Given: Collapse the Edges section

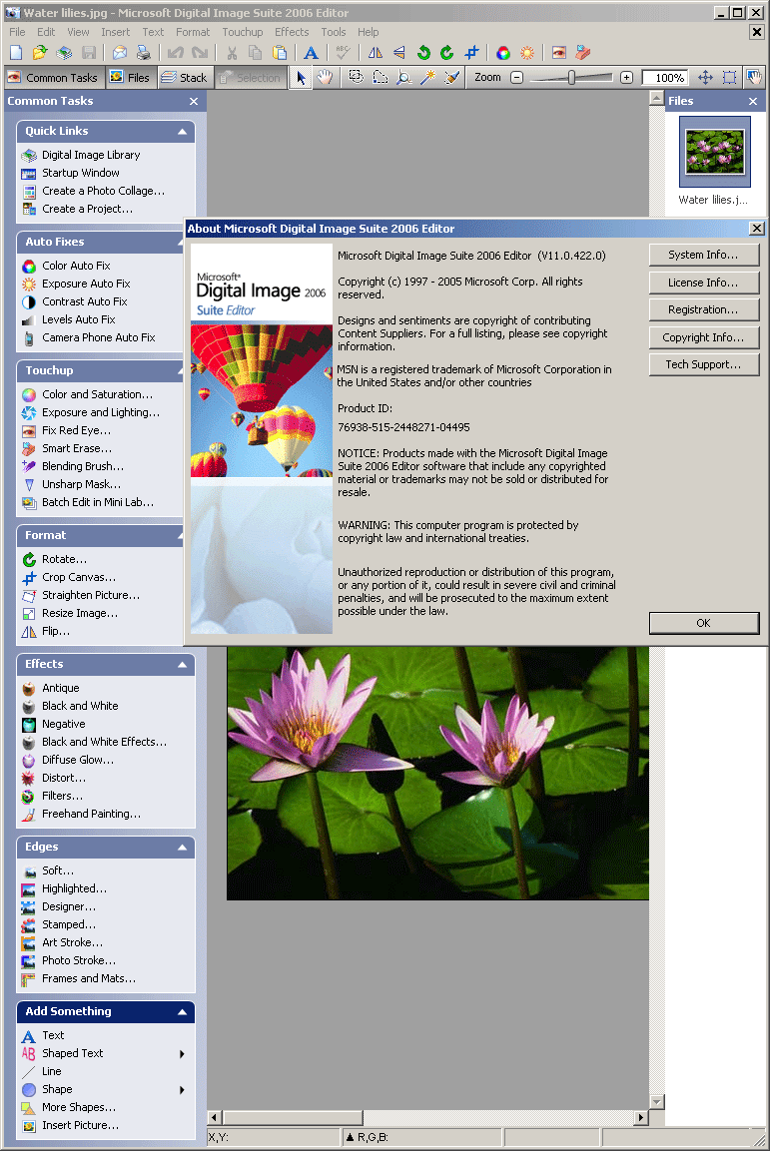Looking at the screenshot, I should 182,848.
